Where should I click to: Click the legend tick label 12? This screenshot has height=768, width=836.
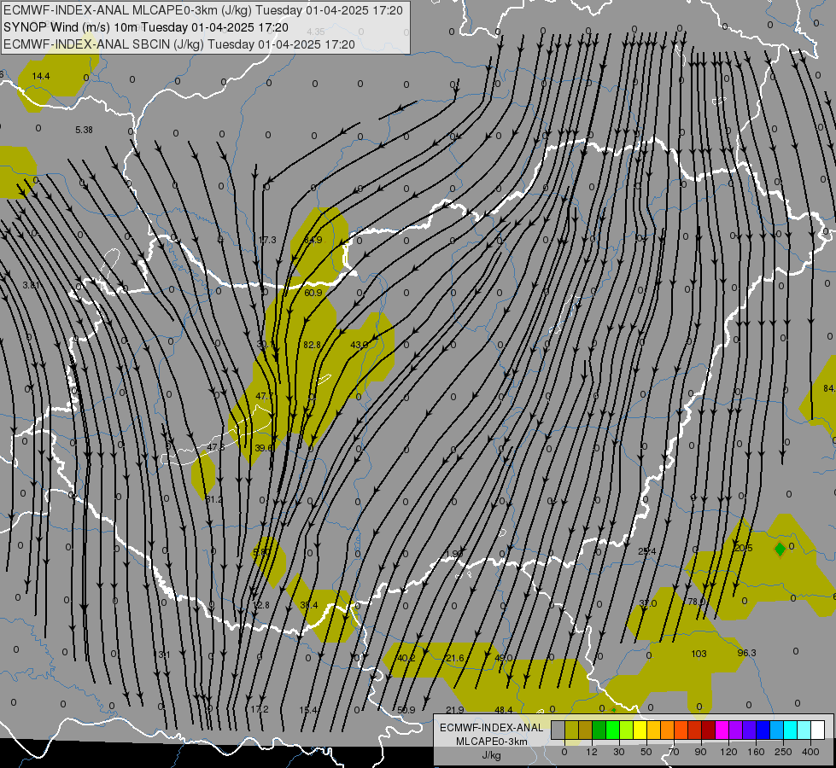pos(591,752)
